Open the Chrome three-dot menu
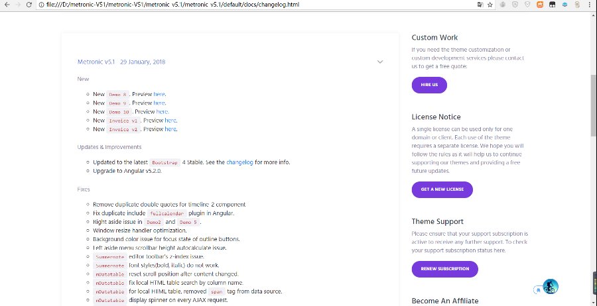 coord(591,5)
